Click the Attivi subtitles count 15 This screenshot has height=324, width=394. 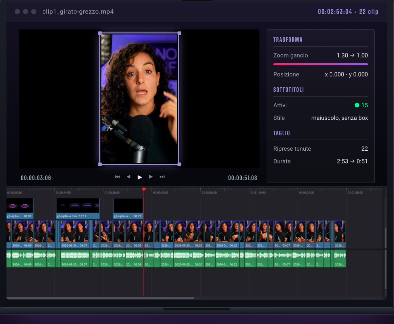(364, 105)
